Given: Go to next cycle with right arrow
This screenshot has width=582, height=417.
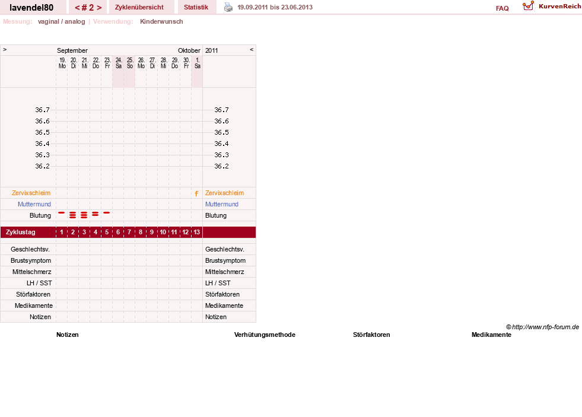Looking at the screenshot, I should 99,8.
